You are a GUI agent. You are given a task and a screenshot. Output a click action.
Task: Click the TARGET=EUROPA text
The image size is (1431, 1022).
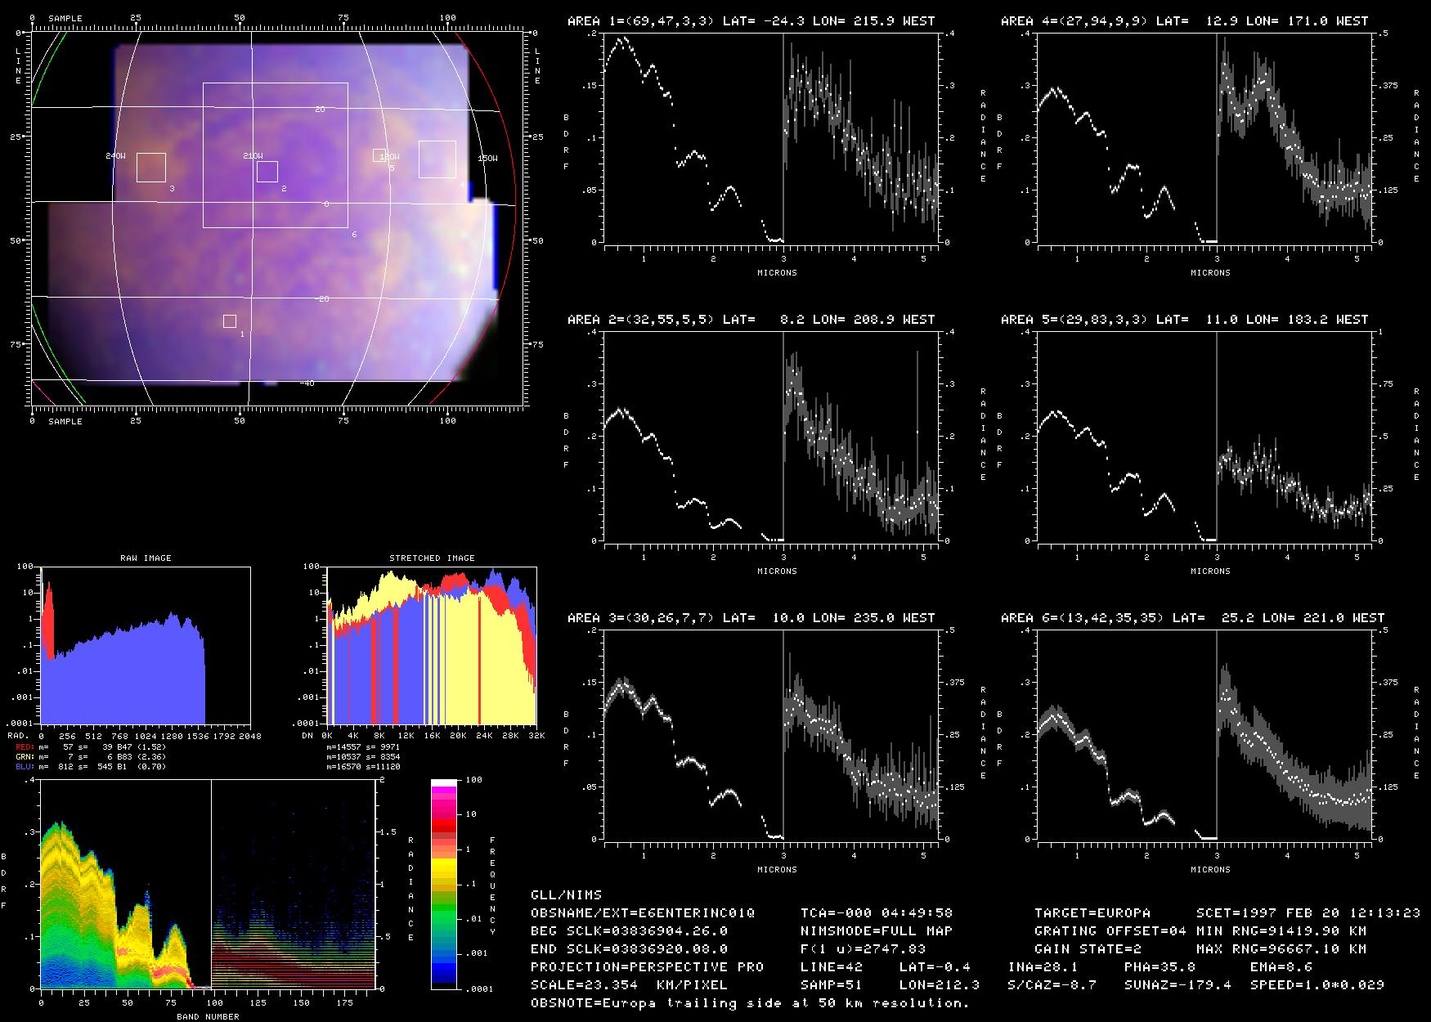(1092, 913)
